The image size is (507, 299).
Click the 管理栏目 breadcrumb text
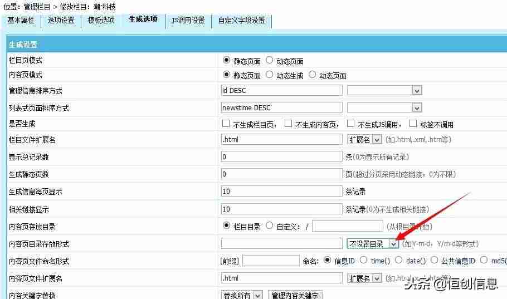tap(37, 7)
